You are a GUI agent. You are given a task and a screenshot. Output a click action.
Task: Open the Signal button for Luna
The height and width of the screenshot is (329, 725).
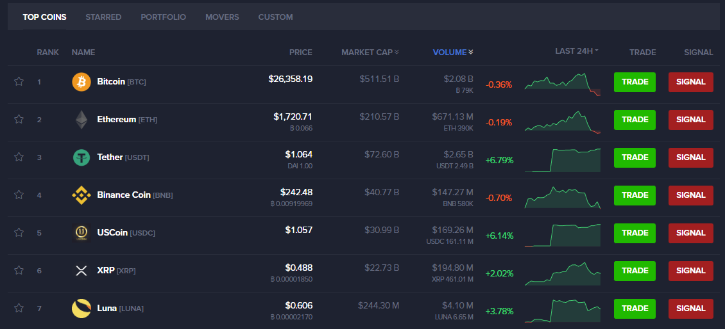tap(691, 309)
